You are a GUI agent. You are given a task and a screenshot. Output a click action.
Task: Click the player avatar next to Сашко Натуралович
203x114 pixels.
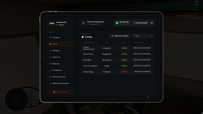[83, 23]
